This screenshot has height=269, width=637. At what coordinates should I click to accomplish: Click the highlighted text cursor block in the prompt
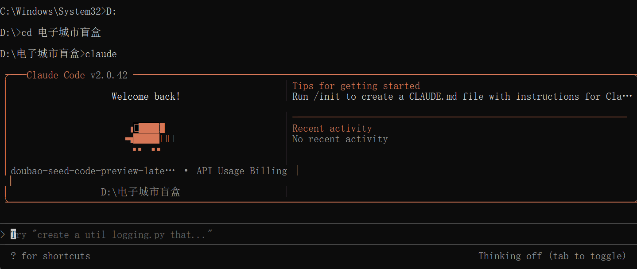click(13, 234)
